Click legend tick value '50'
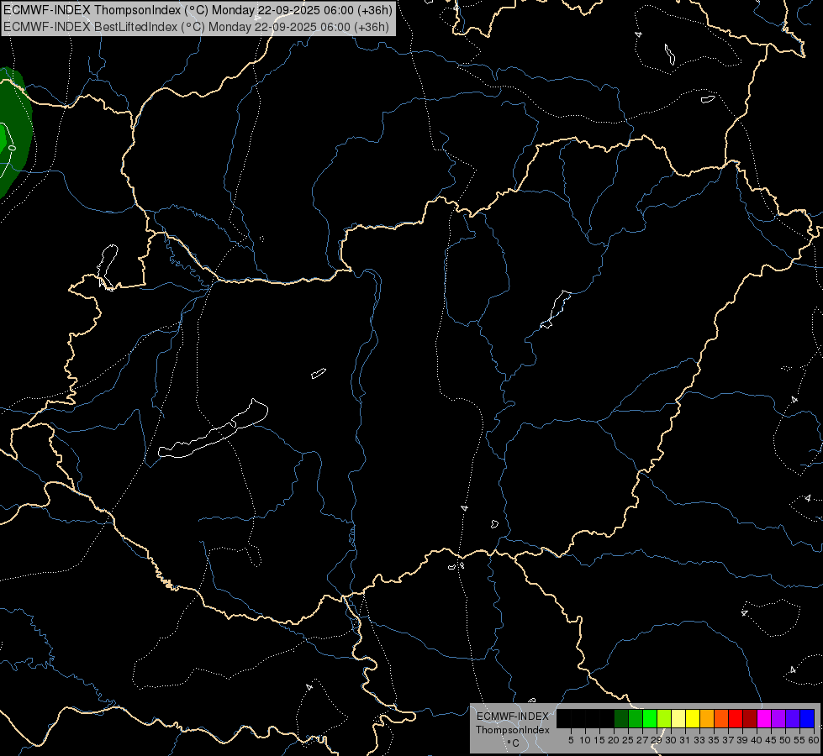 point(785,740)
